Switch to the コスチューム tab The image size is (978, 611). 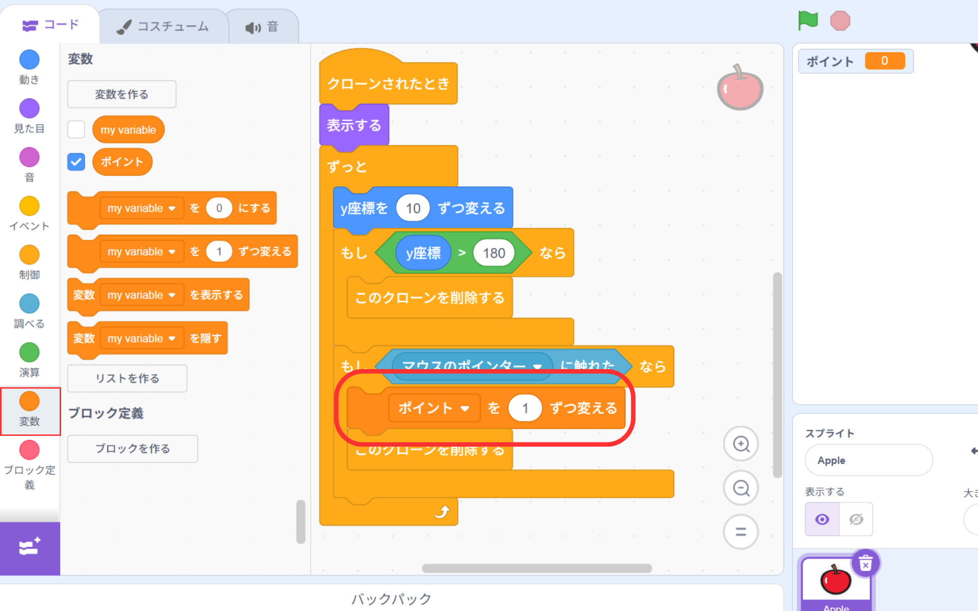pos(163,26)
